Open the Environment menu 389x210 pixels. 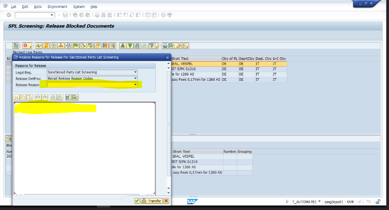(x=57, y=7)
